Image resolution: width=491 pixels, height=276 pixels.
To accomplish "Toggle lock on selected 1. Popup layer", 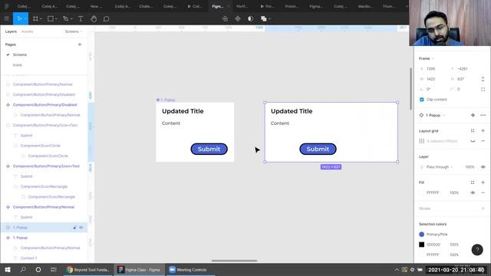I will pyautogui.click(x=74, y=228).
